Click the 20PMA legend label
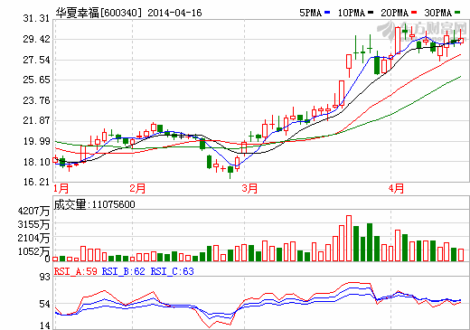Image resolution: width=470 pixels, height=330 pixels. (395, 13)
